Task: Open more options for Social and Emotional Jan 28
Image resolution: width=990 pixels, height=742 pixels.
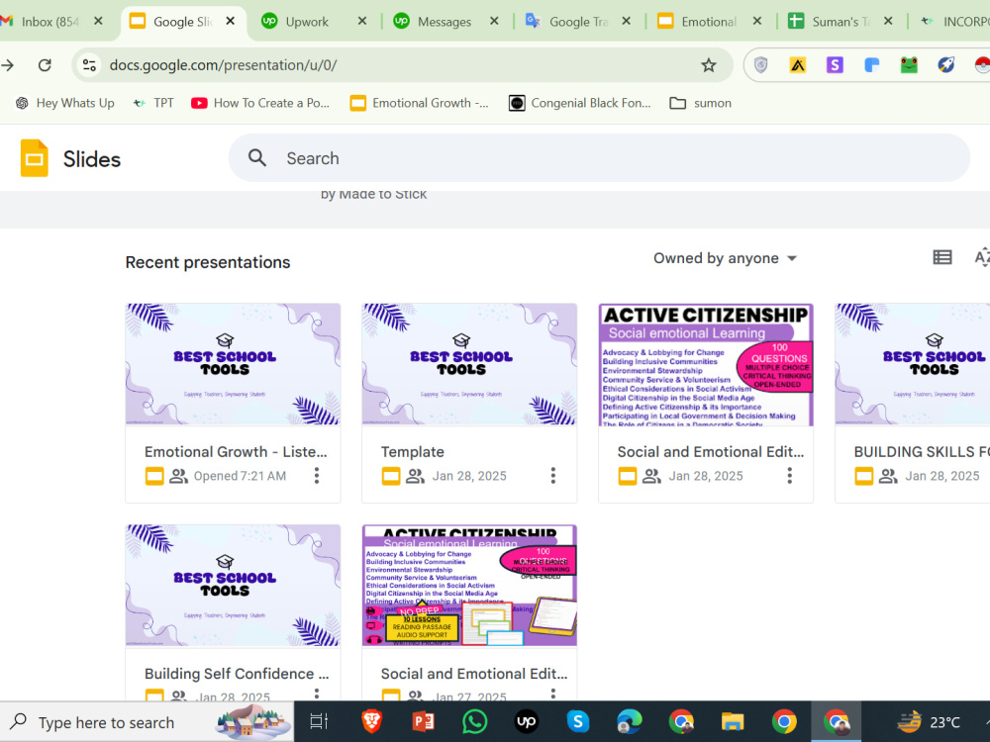Action: [x=789, y=476]
